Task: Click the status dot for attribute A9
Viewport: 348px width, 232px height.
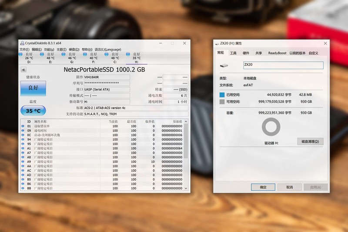Action: click(23, 161)
